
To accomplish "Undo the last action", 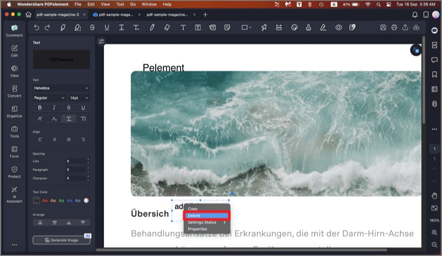I will 36,27.
